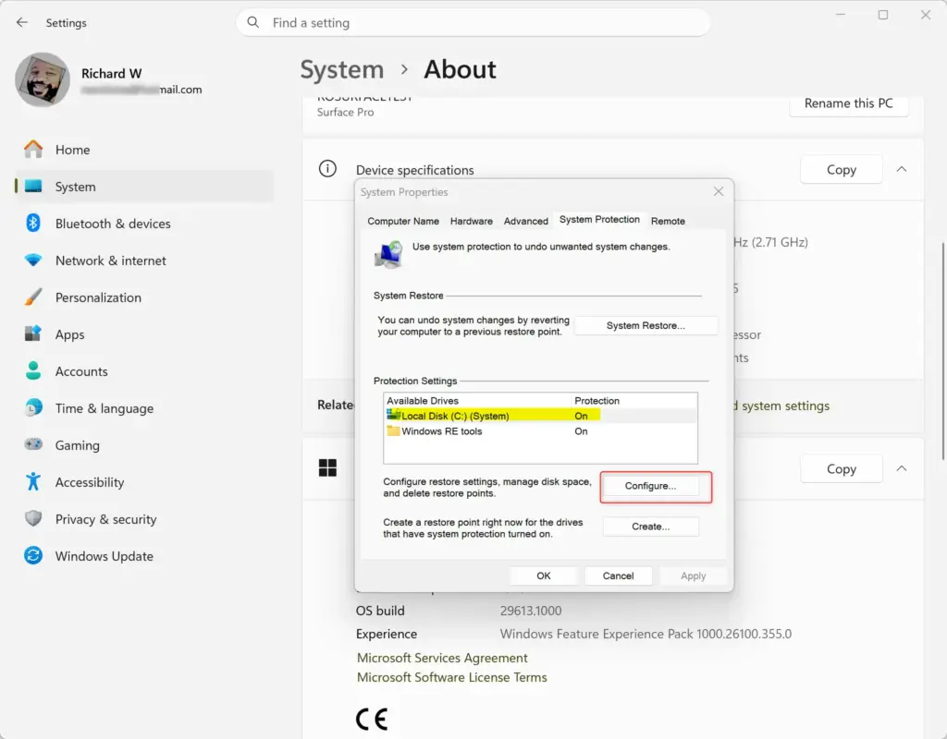This screenshot has width=947, height=739.
Task: Switch to the Remote tab
Action: click(668, 222)
